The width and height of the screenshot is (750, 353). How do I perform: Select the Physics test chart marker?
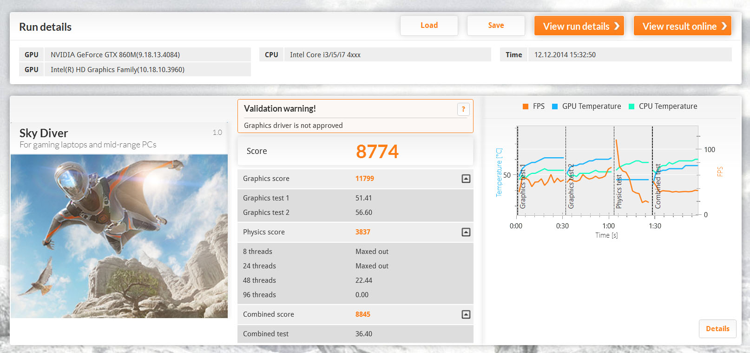[x=619, y=191]
